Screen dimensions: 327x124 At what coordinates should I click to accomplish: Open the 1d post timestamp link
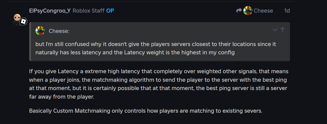click(287, 11)
